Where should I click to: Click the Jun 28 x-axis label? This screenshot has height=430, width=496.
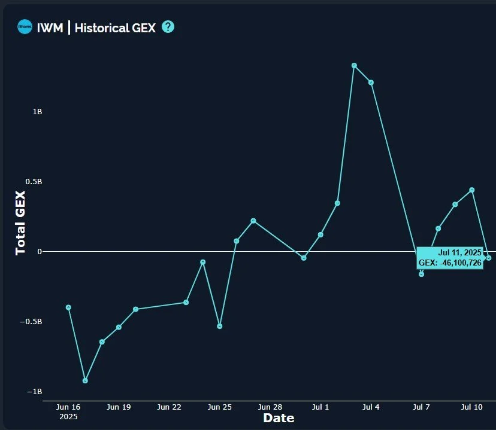point(270,407)
